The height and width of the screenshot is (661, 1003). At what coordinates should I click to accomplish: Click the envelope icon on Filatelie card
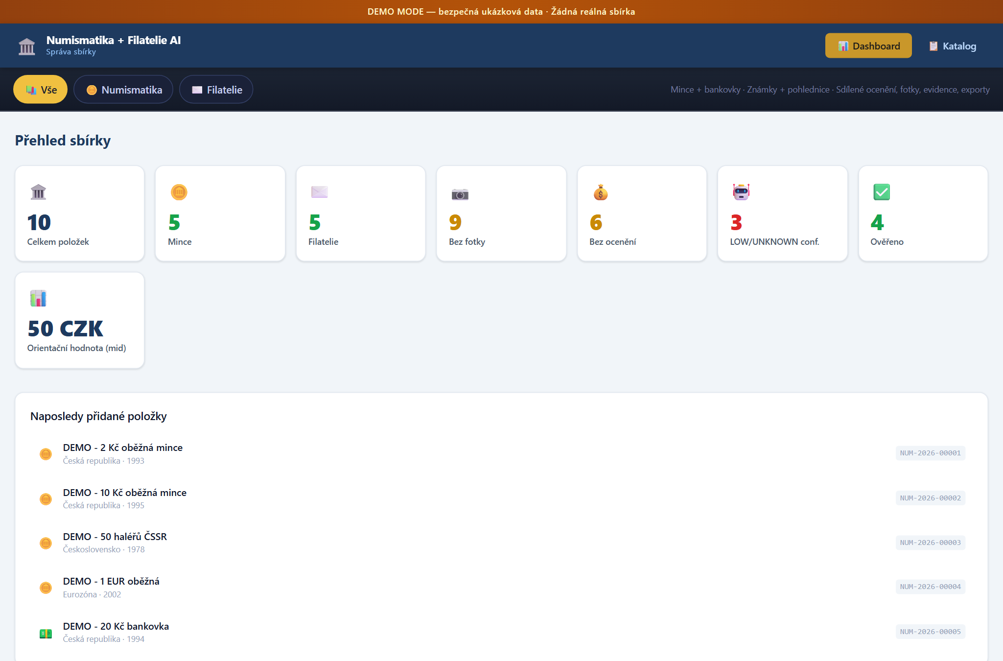(x=320, y=192)
